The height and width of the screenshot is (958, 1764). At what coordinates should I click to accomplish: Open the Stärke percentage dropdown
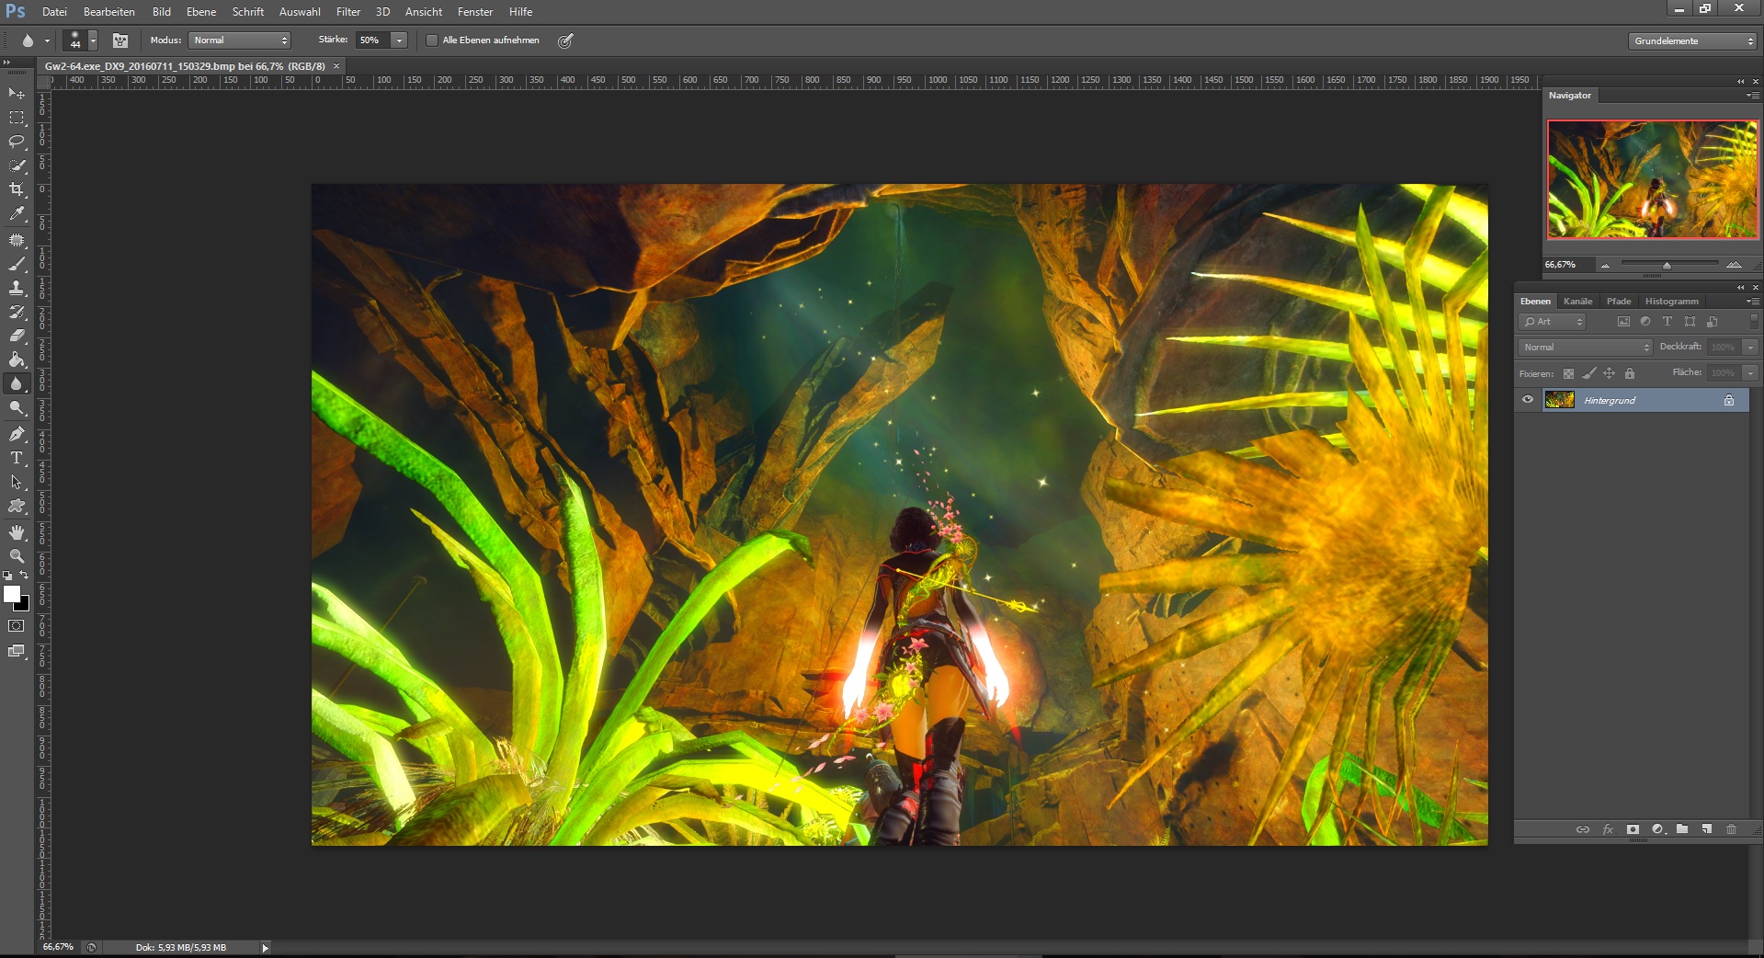(x=399, y=40)
